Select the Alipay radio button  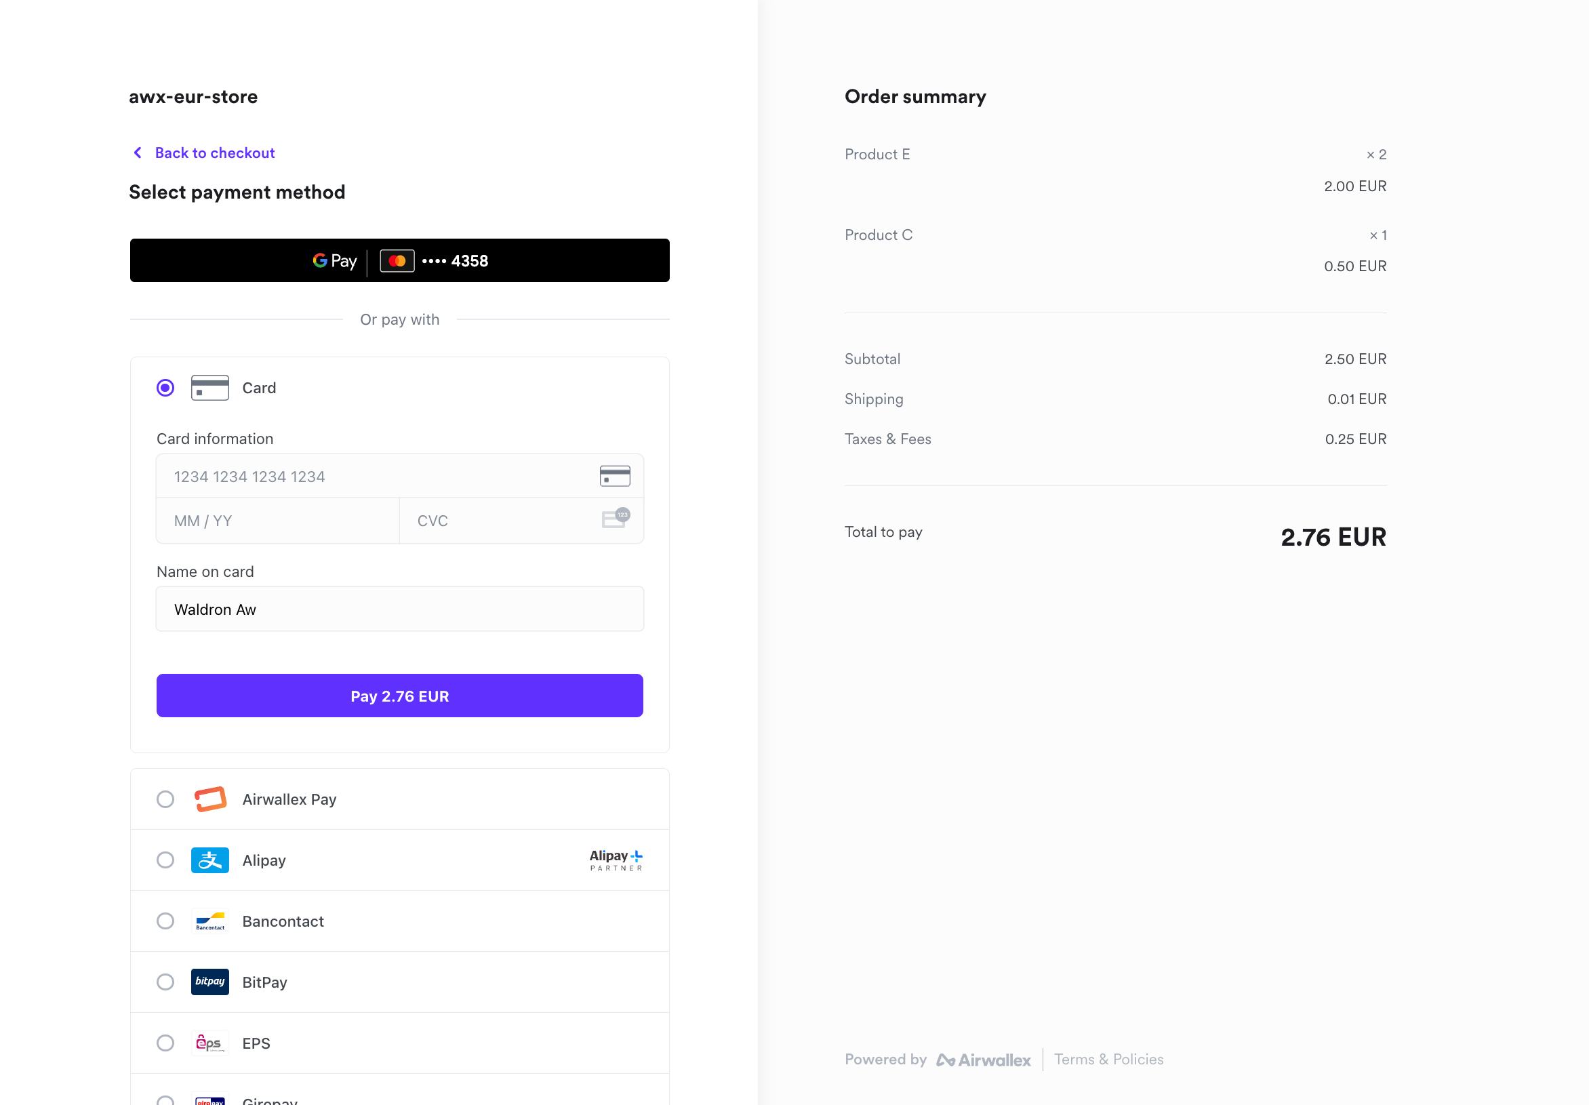pos(165,860)
